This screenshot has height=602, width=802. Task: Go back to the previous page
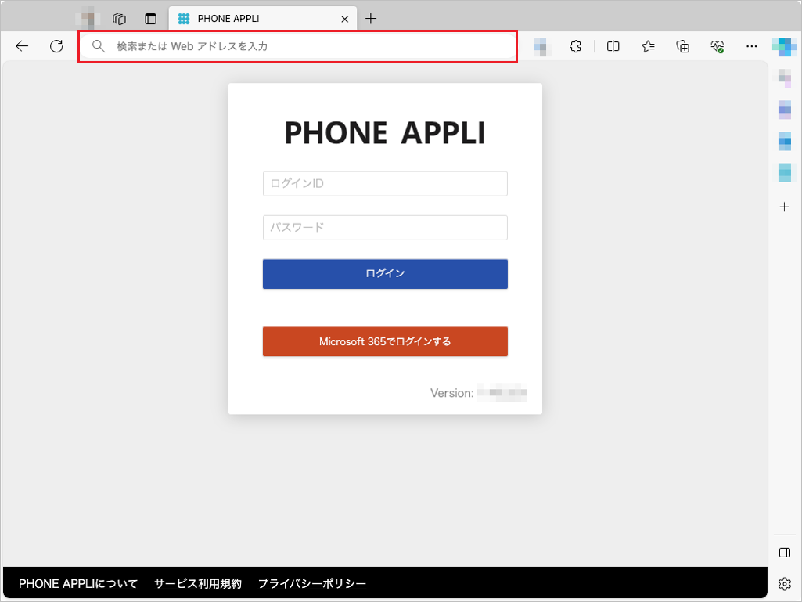tap(21, 46)
